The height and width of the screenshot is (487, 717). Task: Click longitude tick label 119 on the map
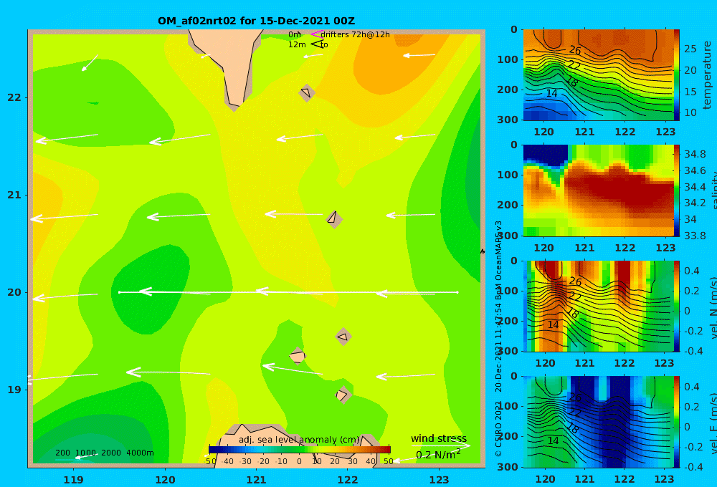tap(74, 480)
